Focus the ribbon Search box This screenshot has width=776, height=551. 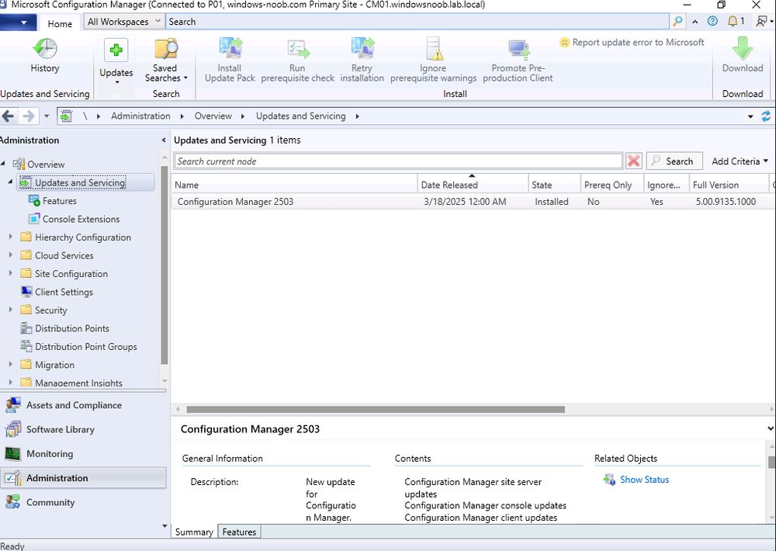pyautogui.click(x=417, y=22)
